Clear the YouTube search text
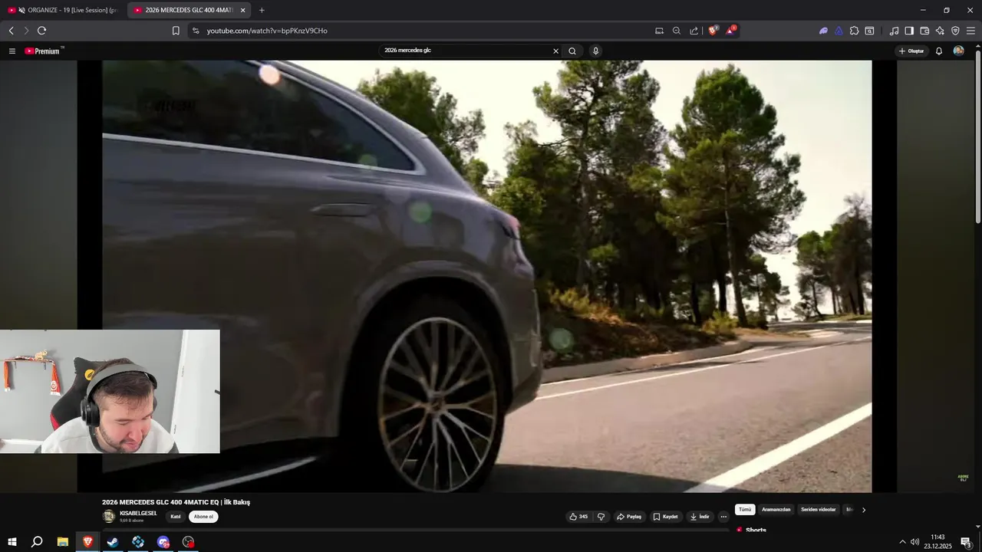This screenshot has width=982, height=552. click(x=556, y=51)
